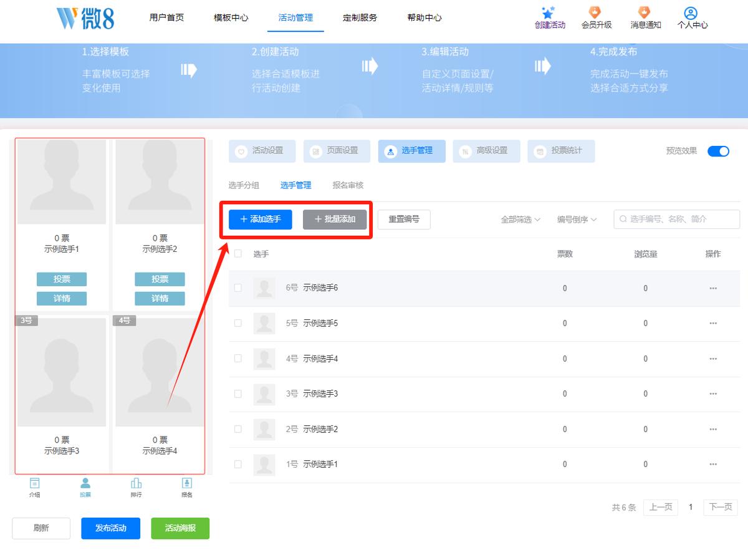Open the 定制服务 menu

click(x=360, y=17)
